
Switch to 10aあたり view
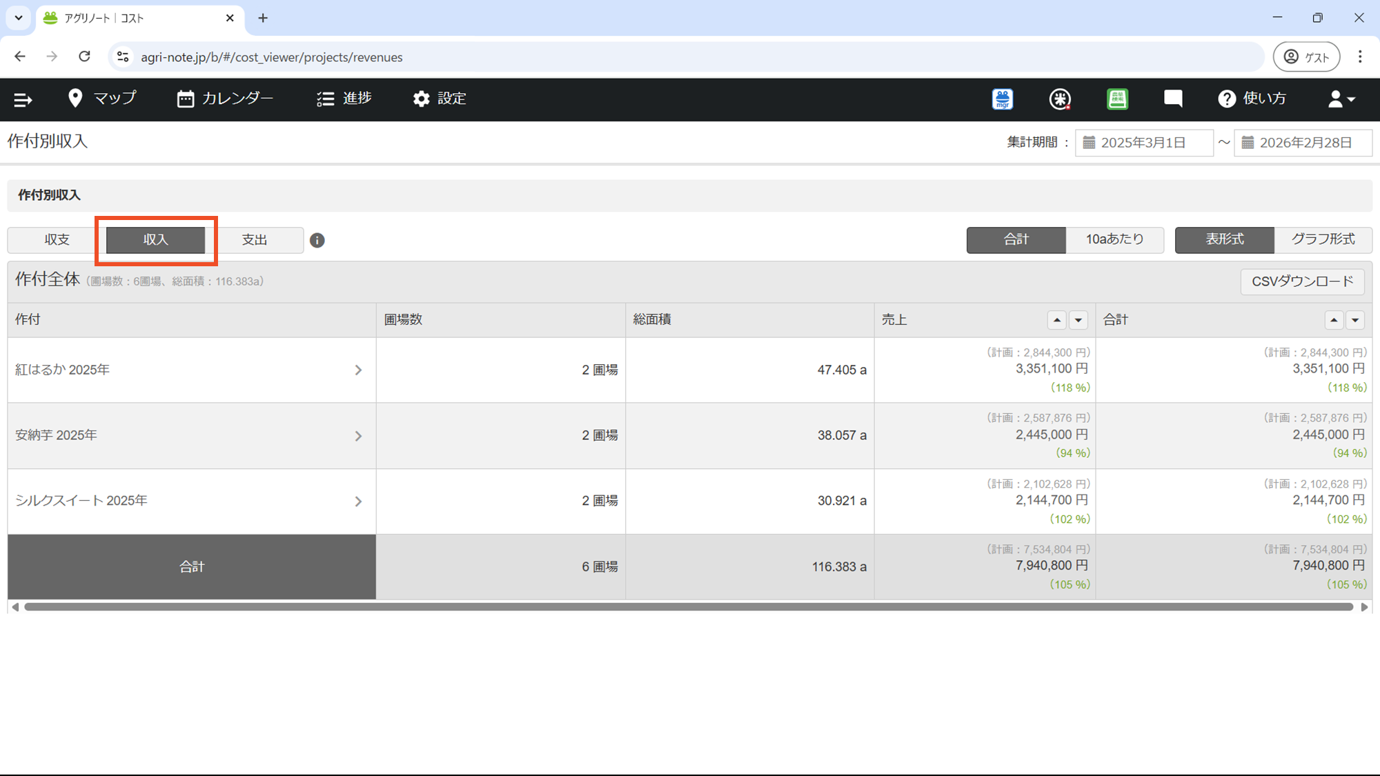[x=1114, y=239]
